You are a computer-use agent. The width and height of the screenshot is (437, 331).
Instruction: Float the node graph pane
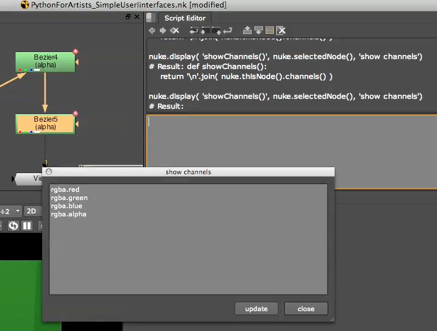pos(128,17)
